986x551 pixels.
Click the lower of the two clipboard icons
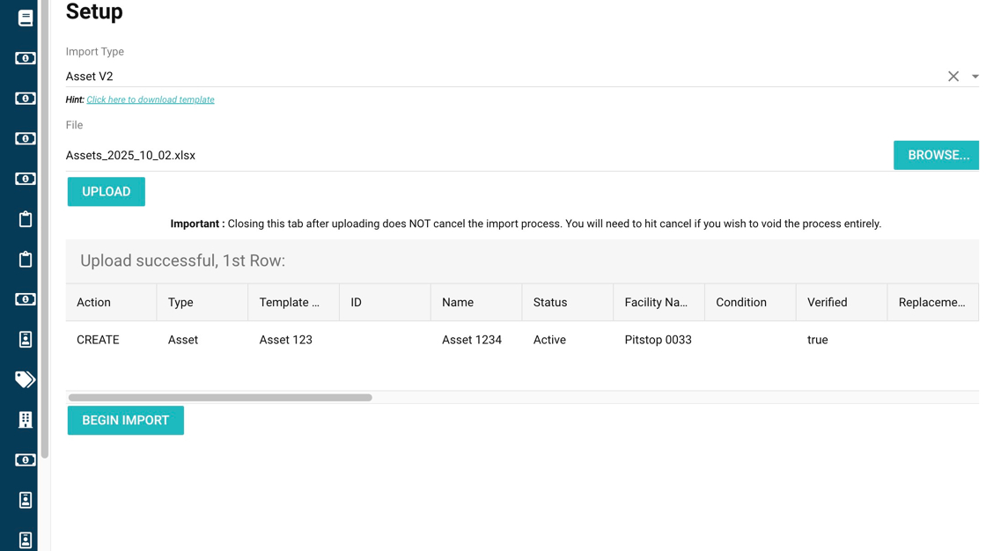(x=25, y=260)
